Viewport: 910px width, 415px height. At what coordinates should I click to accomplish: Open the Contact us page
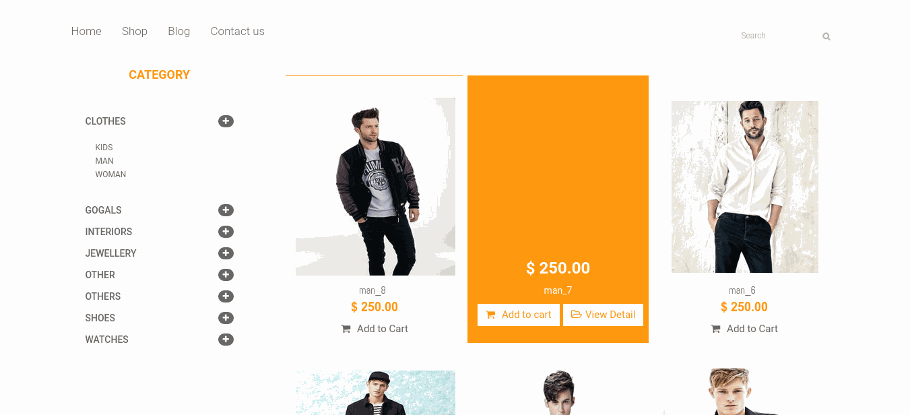pyautogui.click(x=237, y=31)
